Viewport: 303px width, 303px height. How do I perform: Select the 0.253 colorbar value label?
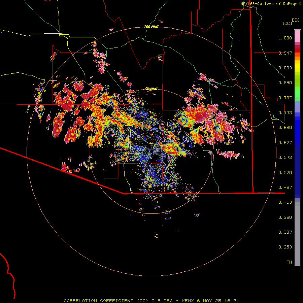coord(285,247)
